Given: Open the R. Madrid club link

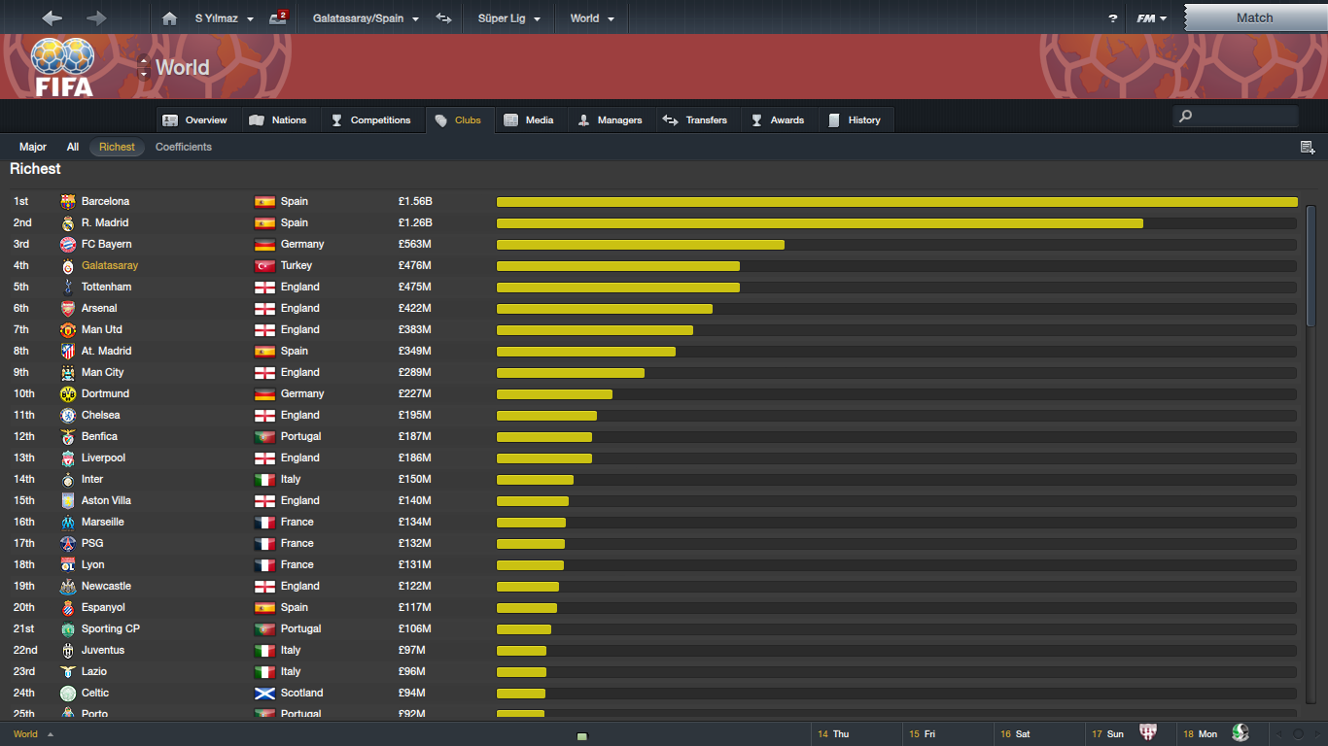Looking at the screenshot, I should pos(105,223).
